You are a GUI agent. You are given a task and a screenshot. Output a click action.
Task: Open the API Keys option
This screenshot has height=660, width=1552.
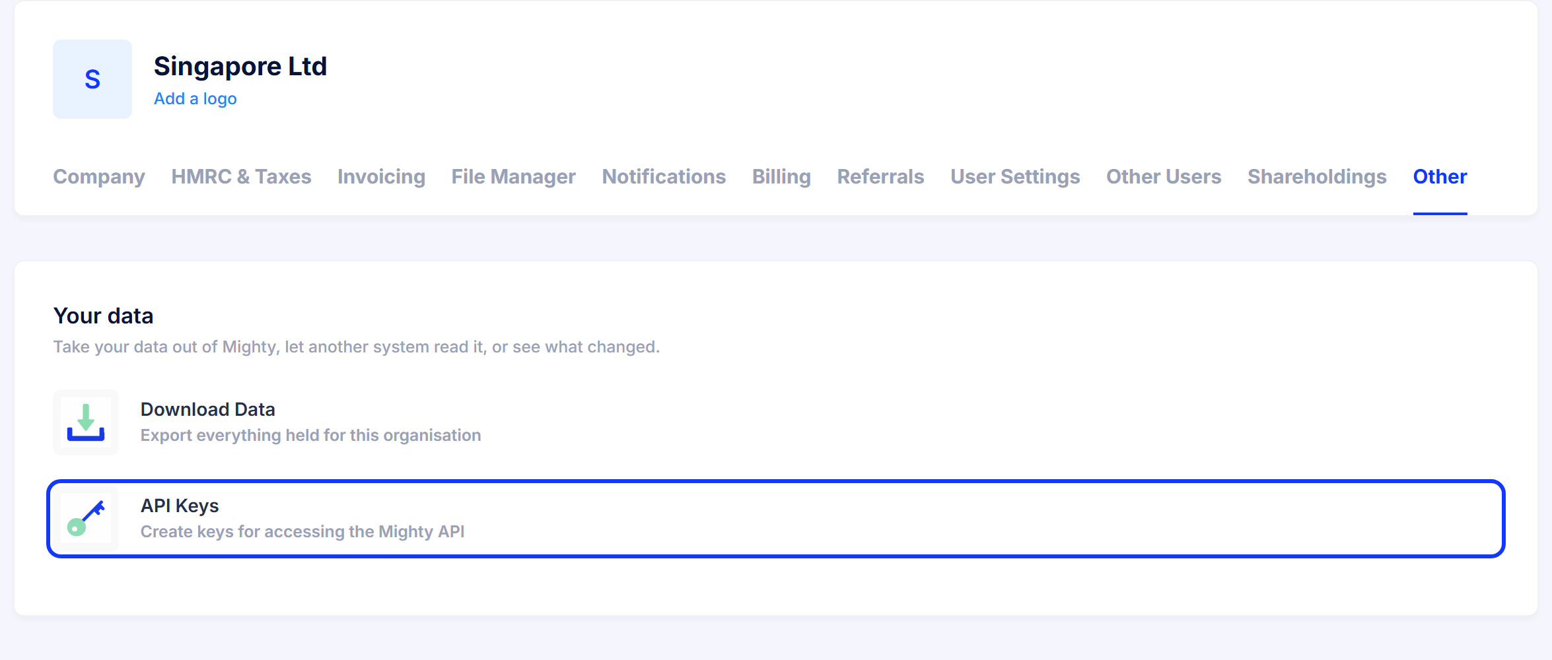click(x=776, y=519)
